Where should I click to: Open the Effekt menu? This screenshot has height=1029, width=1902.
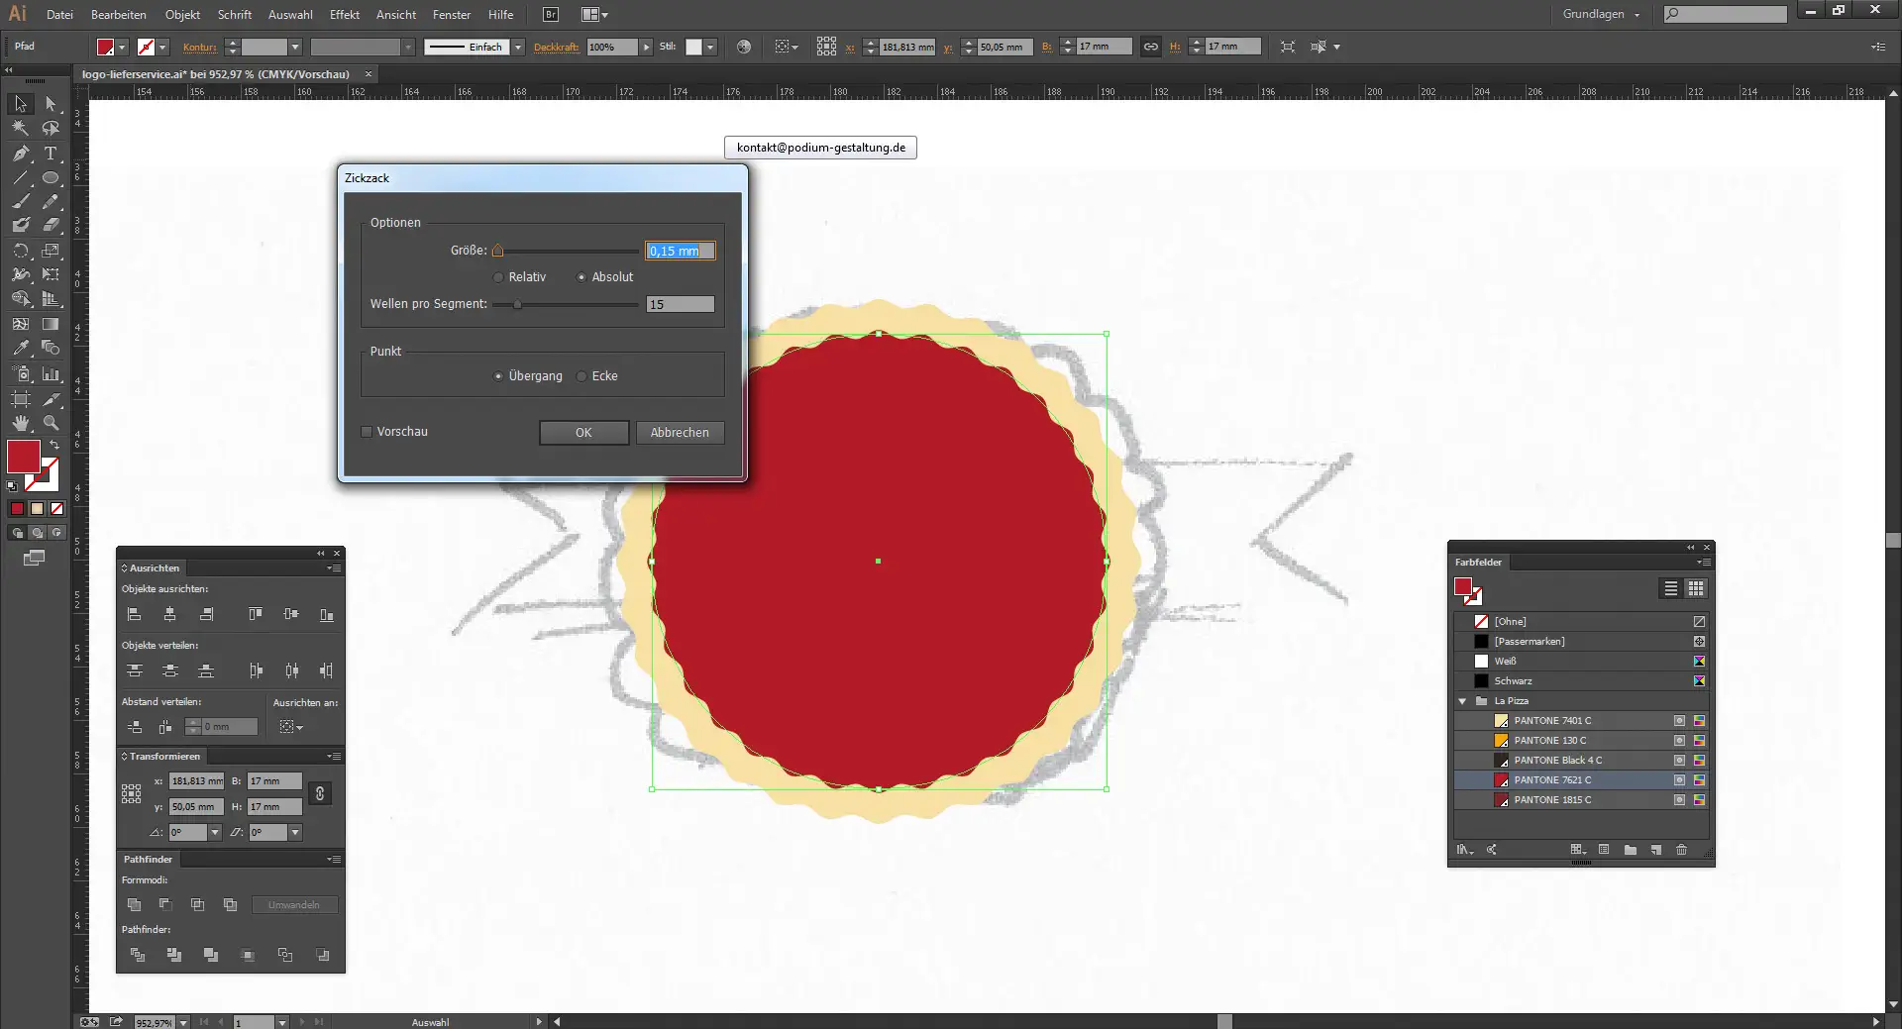coord(344,15)
